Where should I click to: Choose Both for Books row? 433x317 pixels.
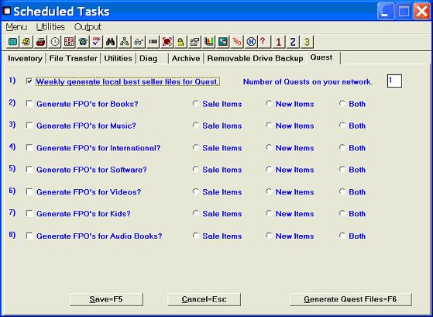pos(342,103)
